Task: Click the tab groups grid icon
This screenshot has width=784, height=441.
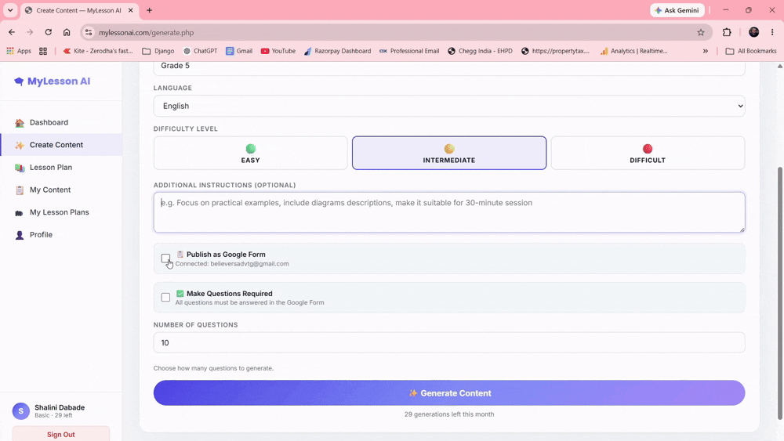Action: tap(43, 51)
